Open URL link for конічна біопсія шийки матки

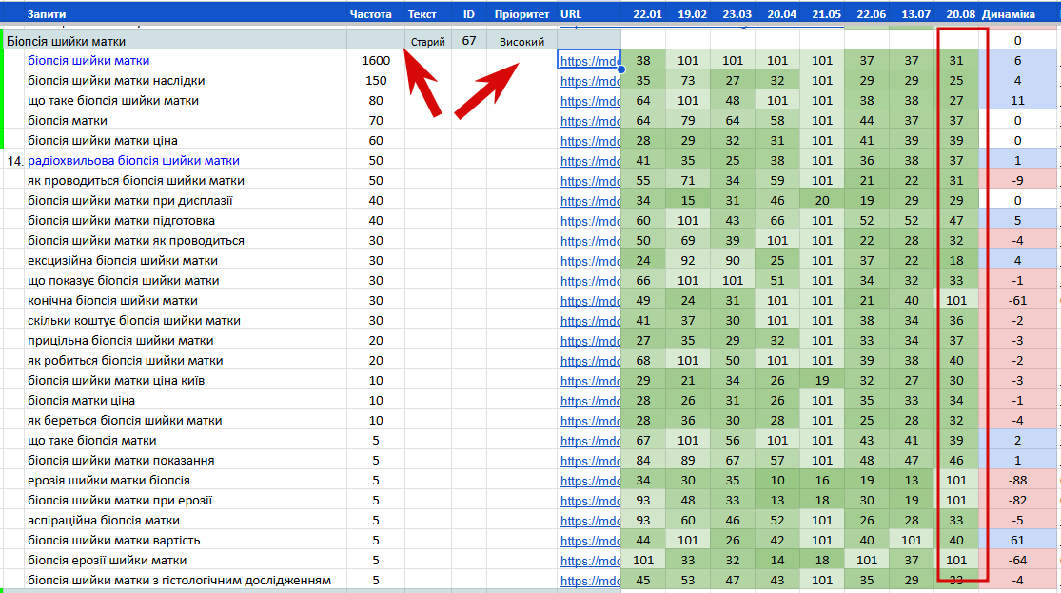click(590, 301)
